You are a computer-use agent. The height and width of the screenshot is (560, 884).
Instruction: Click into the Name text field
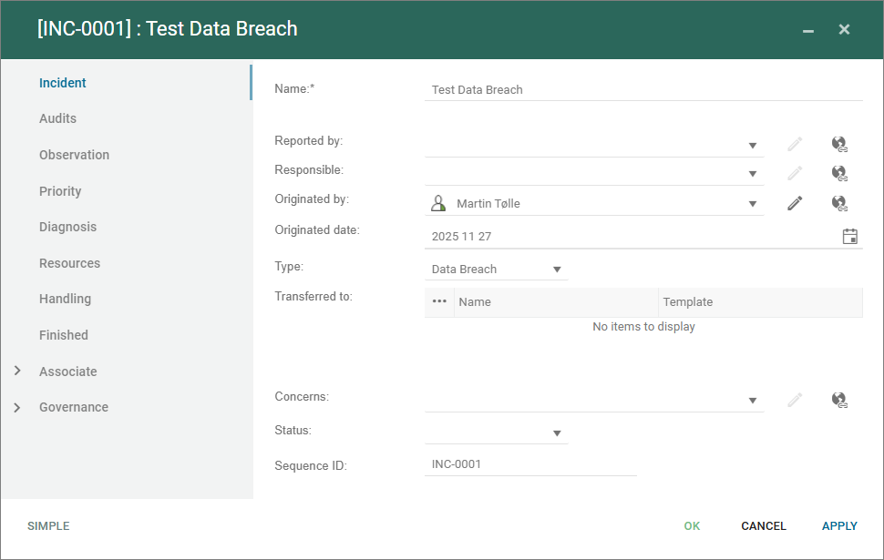[642, 90]
